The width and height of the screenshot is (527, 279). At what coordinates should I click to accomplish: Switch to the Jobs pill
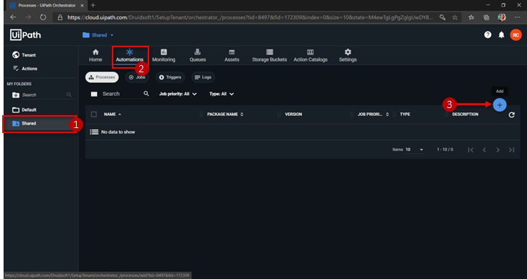tap(137, 77)
